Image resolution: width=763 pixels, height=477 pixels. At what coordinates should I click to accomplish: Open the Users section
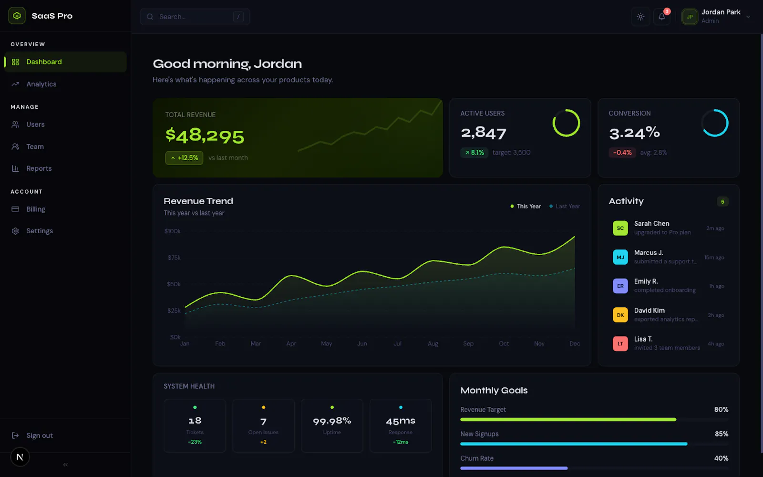point(65,124)
